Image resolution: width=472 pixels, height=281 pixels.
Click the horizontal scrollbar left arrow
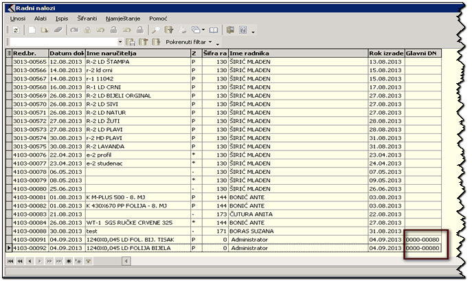(125, 262)
